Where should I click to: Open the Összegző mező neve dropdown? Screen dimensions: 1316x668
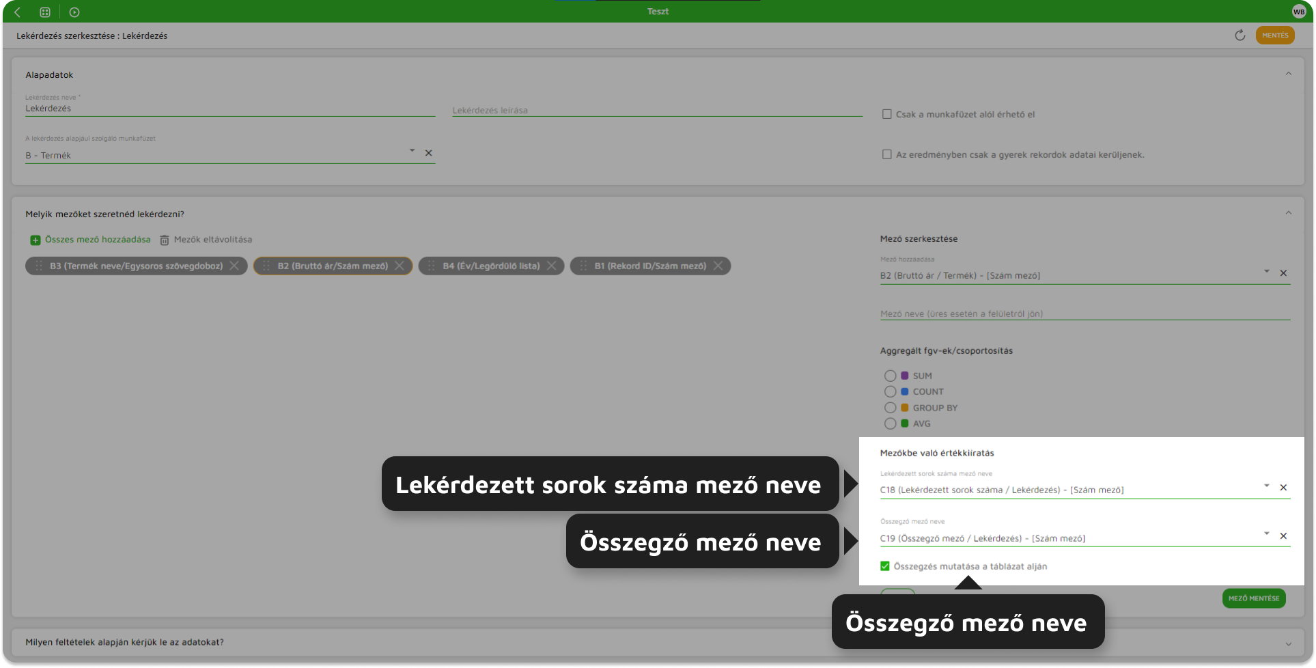[x=1266, y=534]
